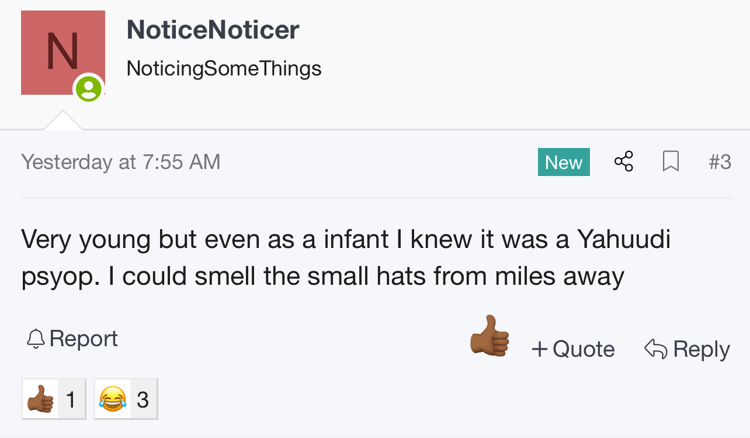
Task: Reply to this post
Action: [701, 349]
